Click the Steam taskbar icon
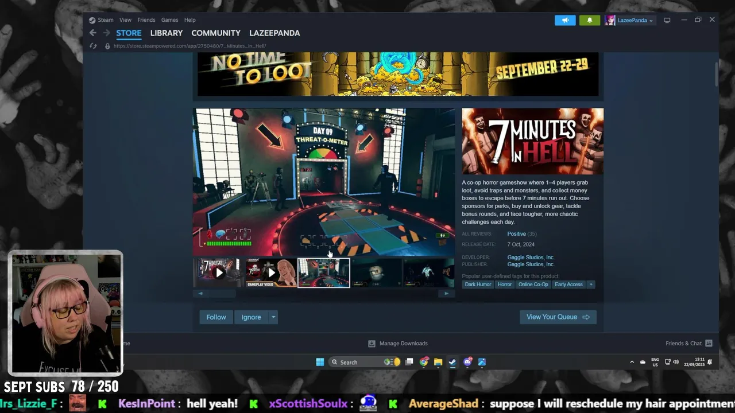Viewport: 735px width, 413px height. [x=452, y=362]
